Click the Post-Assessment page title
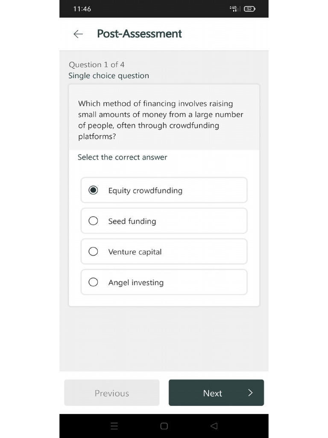The height and width of the screenshot is (438, 328). 139,34
